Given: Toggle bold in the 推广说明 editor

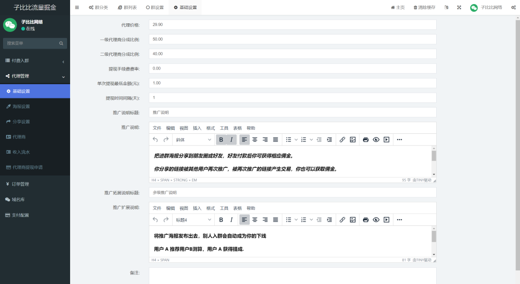Looking at the screenshot, I should (x=221, y=139).
